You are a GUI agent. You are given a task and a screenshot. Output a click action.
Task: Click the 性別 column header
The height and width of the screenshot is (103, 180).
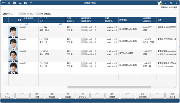tap(73, 18)
